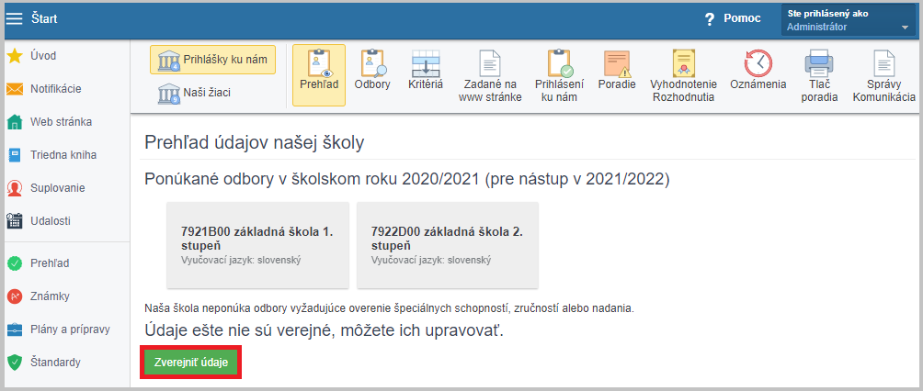Click the Úvod star icon
This screenshot has height=391, width=923.
click(14, 56)
